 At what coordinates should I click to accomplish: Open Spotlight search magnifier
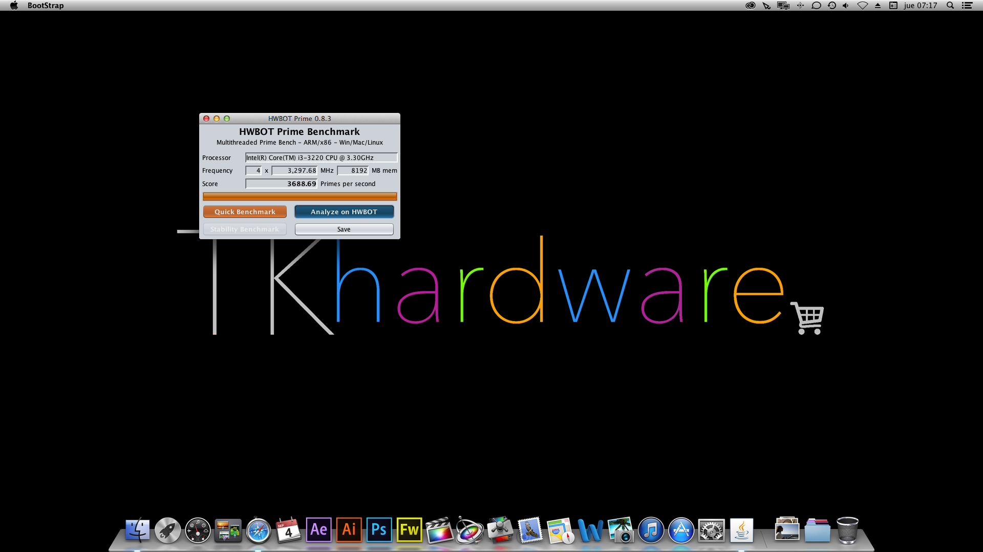tap(950, 6)
